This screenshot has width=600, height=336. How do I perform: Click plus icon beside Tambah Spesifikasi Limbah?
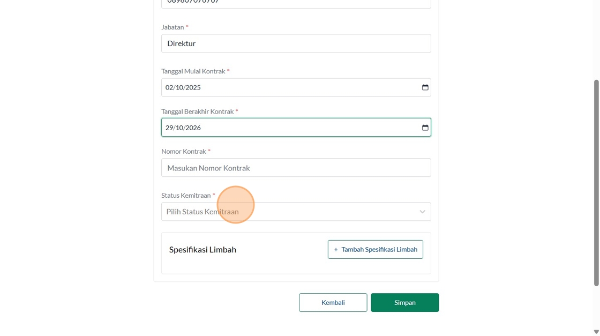pyautogui.click(x=336, y=250)
